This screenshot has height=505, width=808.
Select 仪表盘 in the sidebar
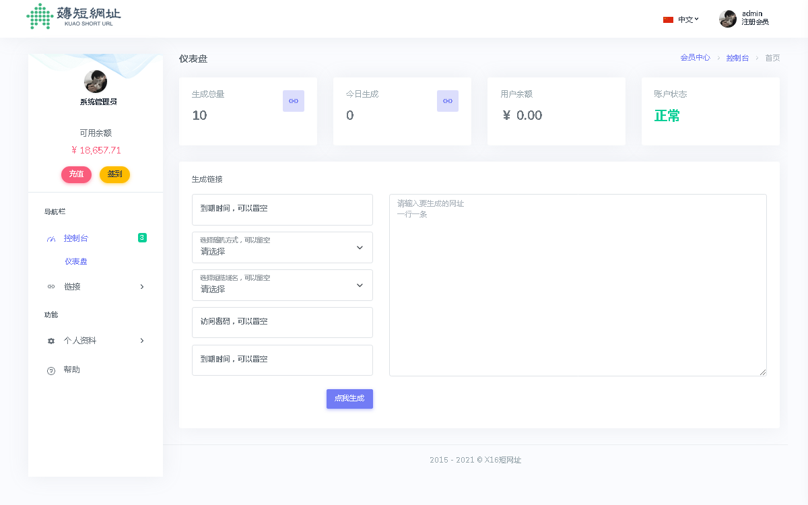point(76,261)
